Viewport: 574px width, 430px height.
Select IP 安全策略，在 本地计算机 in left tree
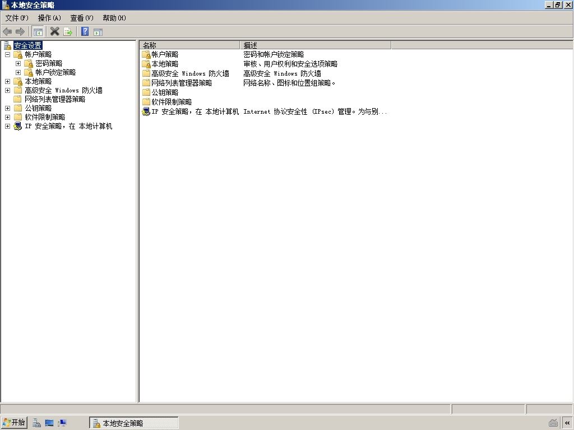pyautogui.click(x=68, y=126)
